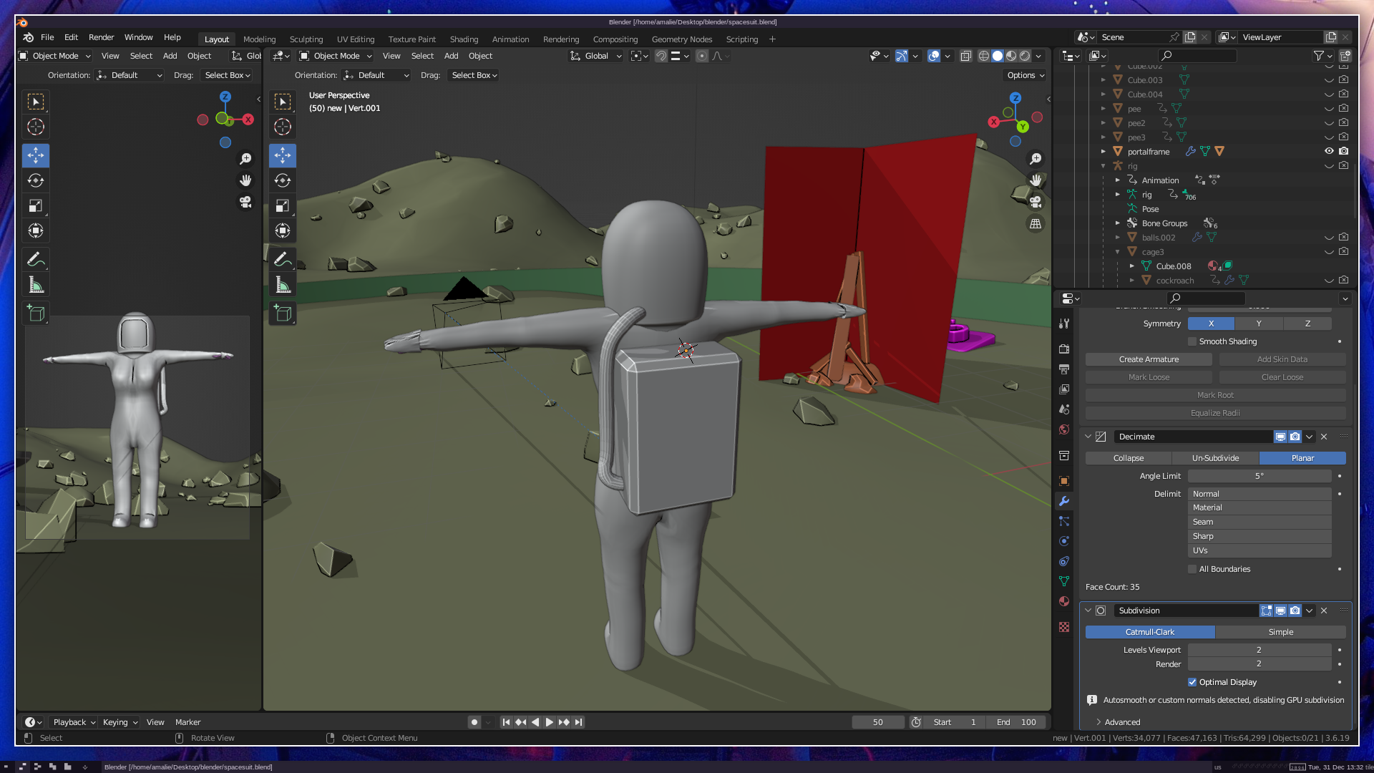
Task: Select the Measure tool in main viewport
Action: 283,286
